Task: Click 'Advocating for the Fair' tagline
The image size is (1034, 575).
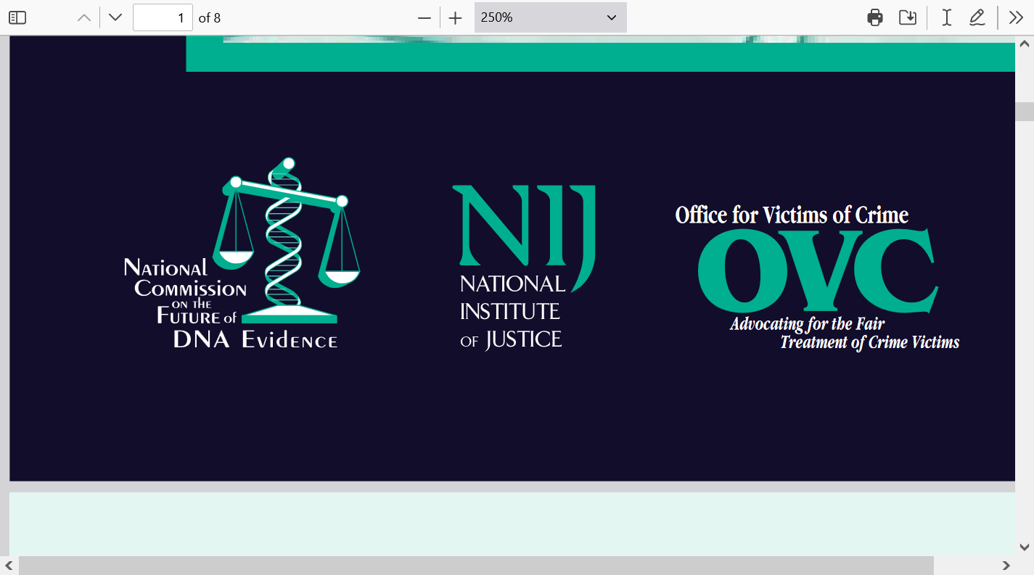Action: (x=807, y=323)
